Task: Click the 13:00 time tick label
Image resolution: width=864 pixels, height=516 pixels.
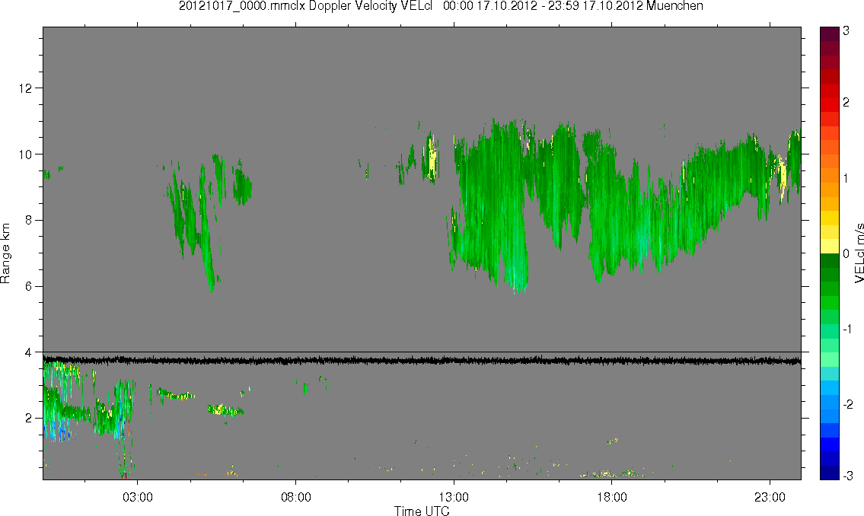Action: pos(454,498)
